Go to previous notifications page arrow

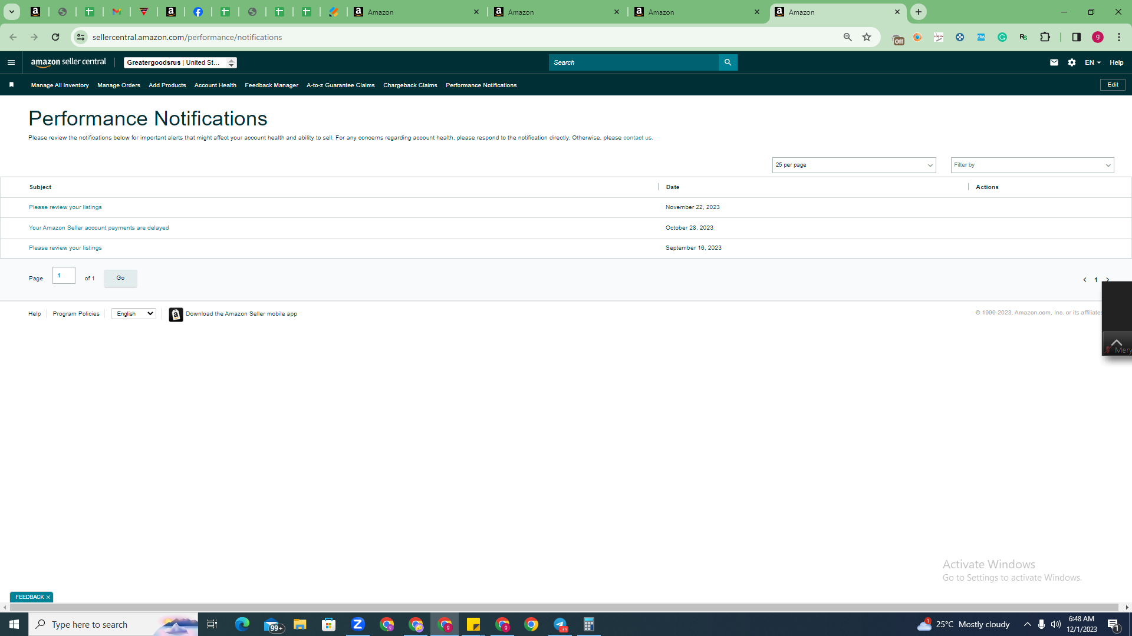click(x=1085, y=280)
